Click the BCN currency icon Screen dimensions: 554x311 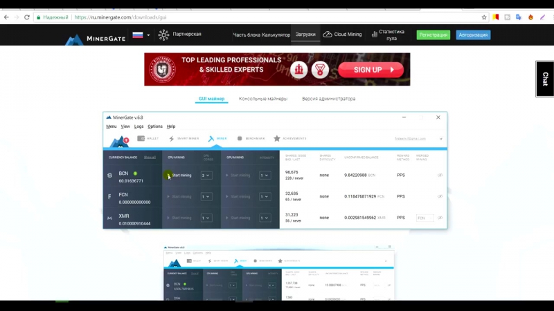[x=109, y=176]
